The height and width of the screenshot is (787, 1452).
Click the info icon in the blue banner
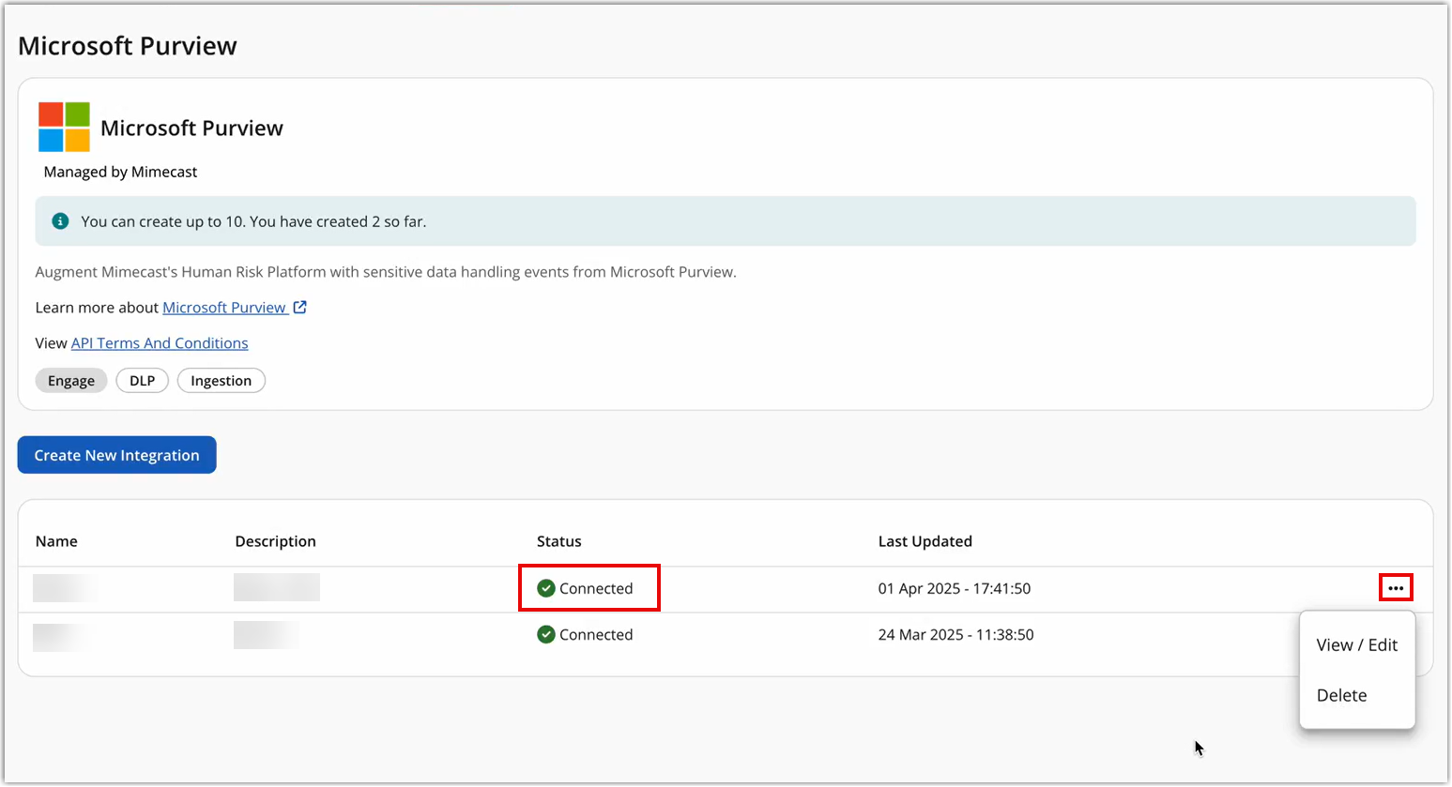click(60, 220)
